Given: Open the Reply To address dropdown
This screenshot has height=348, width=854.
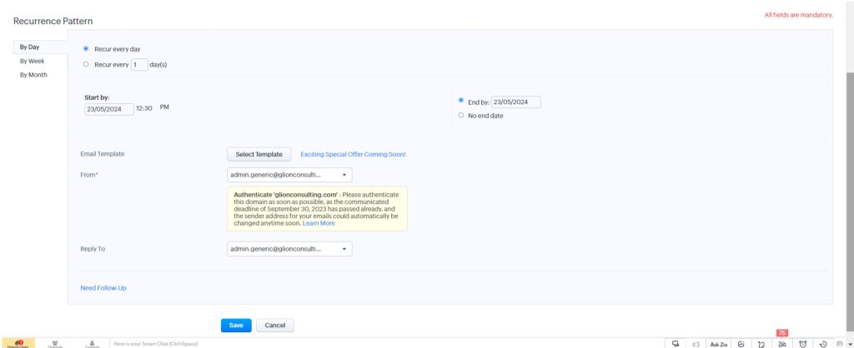Looking at the screenshot, I should [x=289, y=248].
